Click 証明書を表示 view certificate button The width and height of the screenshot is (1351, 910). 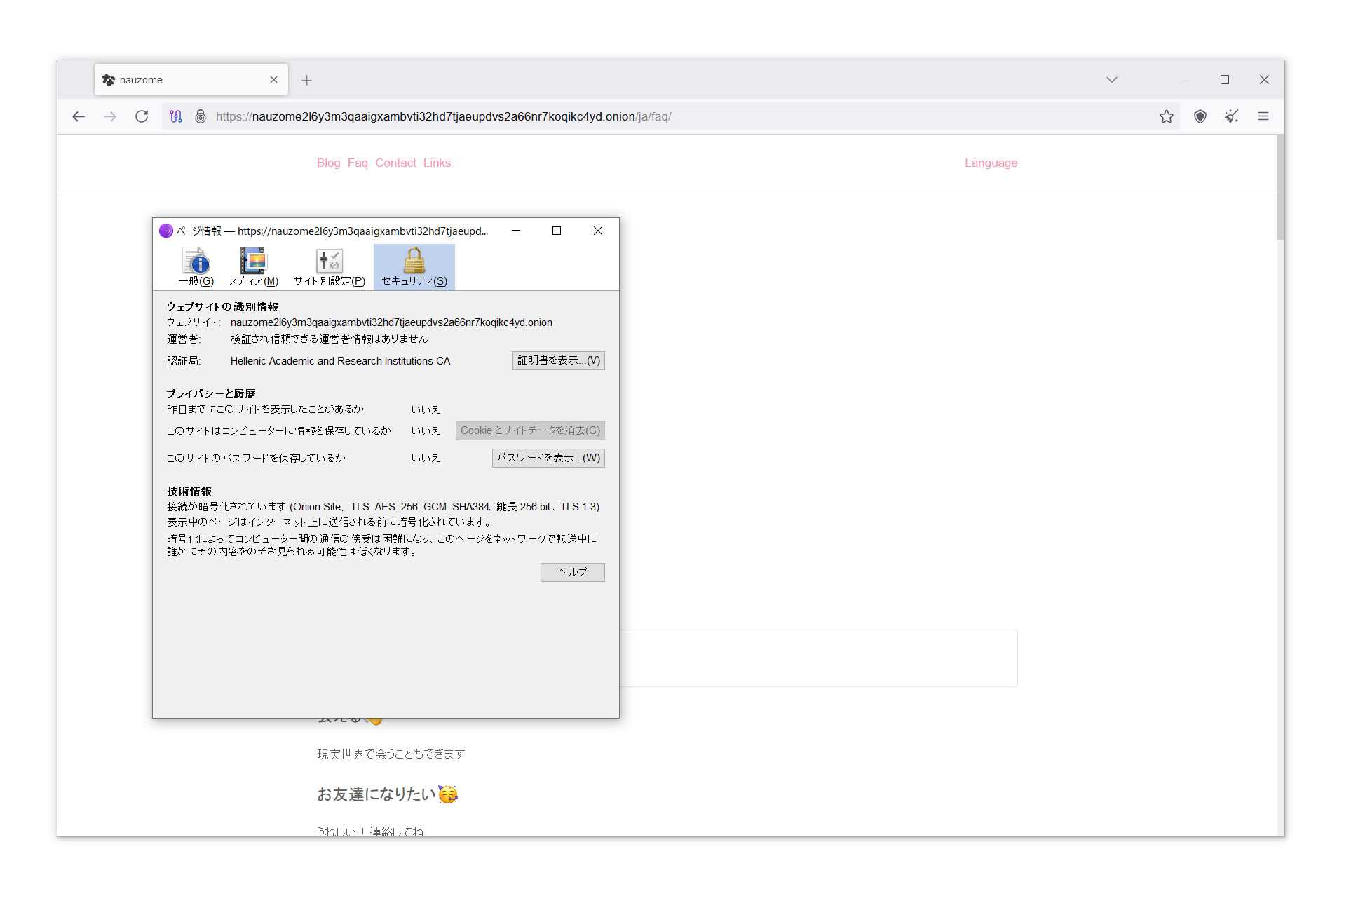[x=558, y=360]
